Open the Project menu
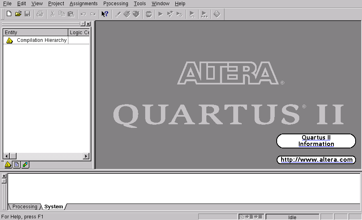 [x=56, y=4]
